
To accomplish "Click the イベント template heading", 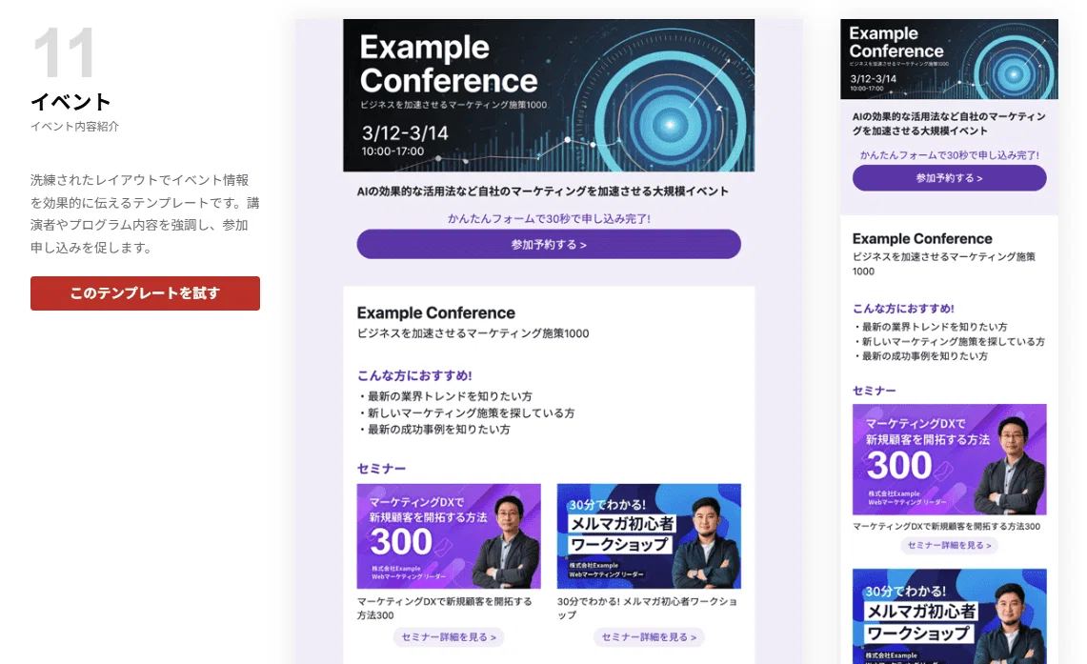I will coord(70,102).
